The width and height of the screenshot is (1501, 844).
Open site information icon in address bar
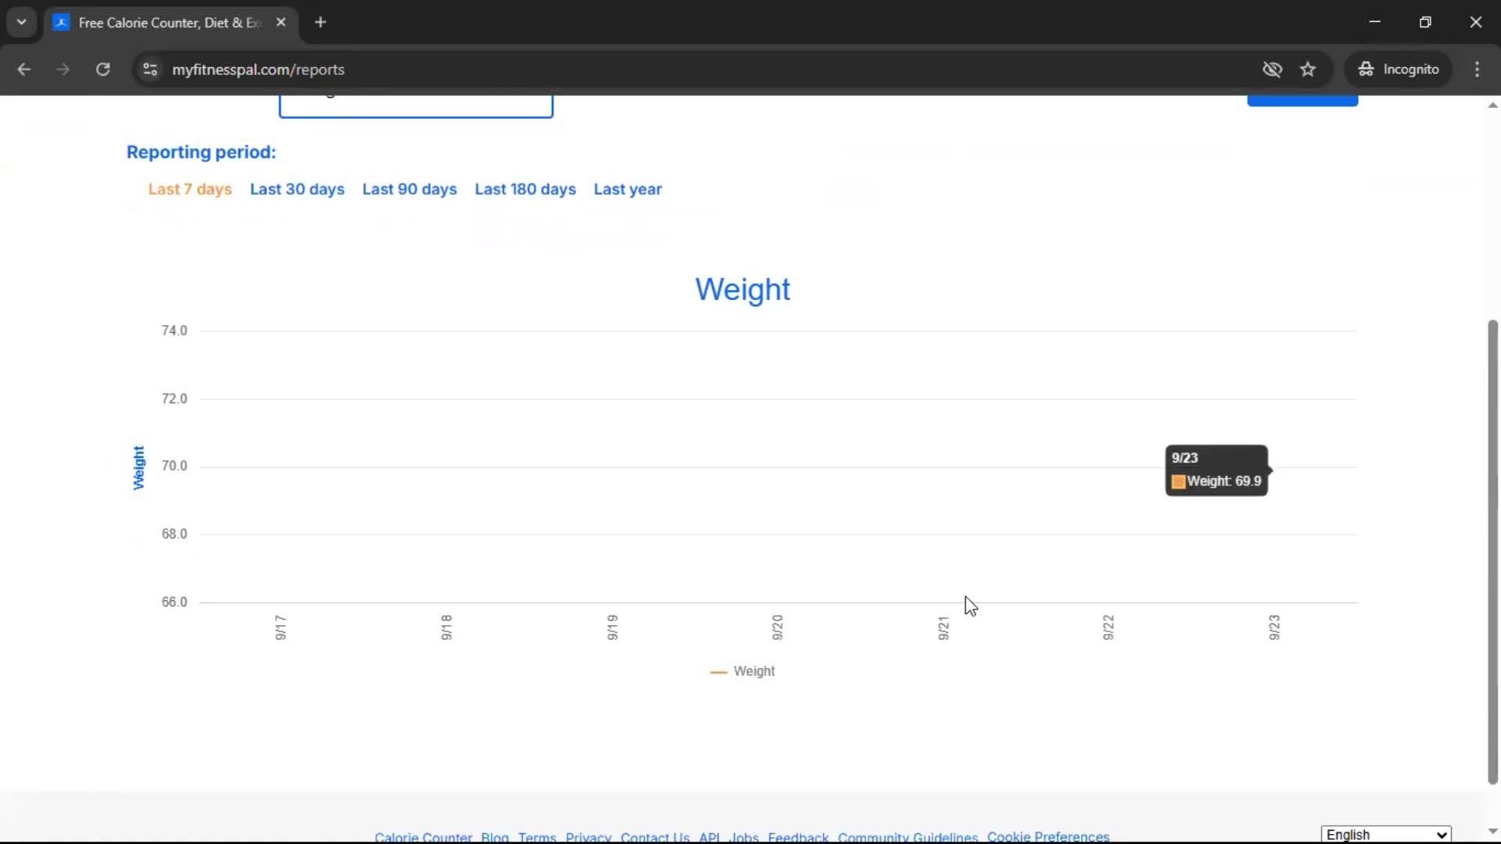[150, 69]
